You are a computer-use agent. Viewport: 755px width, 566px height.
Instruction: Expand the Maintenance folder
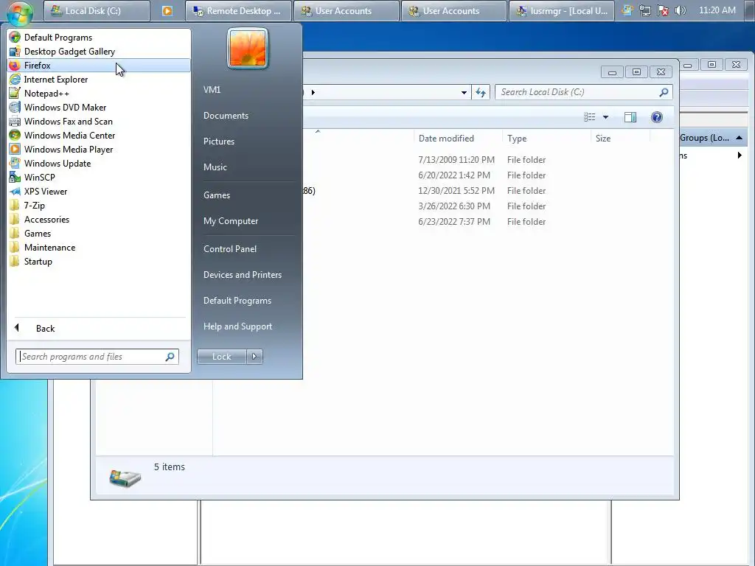(99, 248)
